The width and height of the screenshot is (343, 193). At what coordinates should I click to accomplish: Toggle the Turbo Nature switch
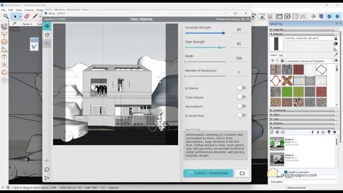(x=242, y=97)
